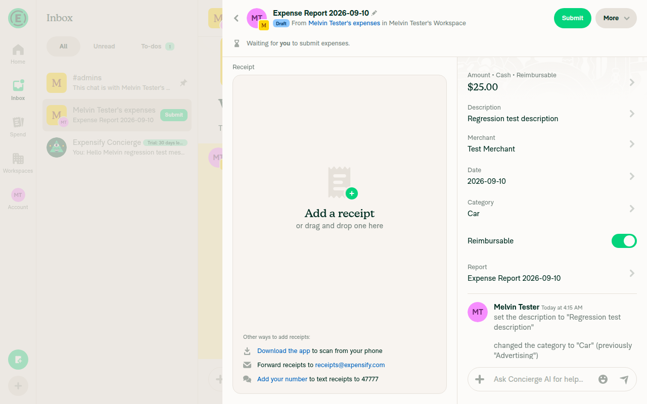Click the Add a receipt drop zone
Viewport: 647px width, 404px height.
point(340,234)
